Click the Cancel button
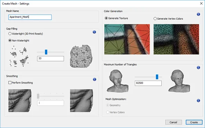The width and height of the screenshot is (205, 128). point(173,122)
